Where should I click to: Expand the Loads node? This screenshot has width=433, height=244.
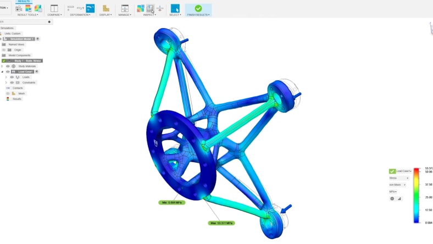[x=6, y=77]
